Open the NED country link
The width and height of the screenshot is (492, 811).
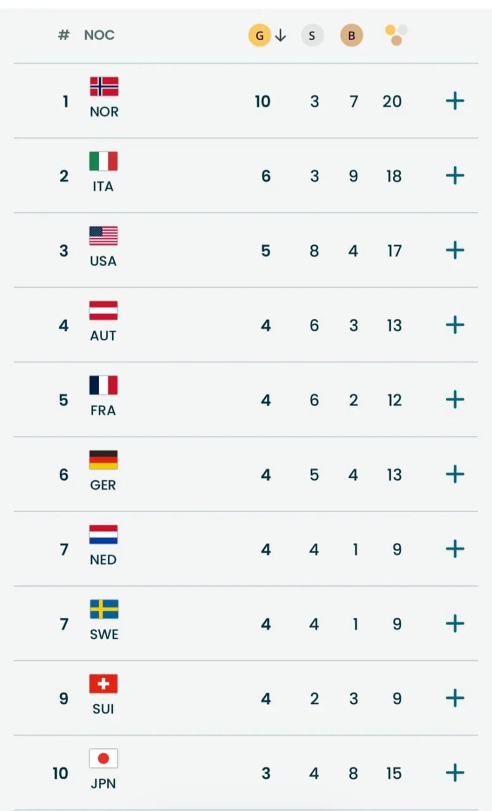point(103,559)
